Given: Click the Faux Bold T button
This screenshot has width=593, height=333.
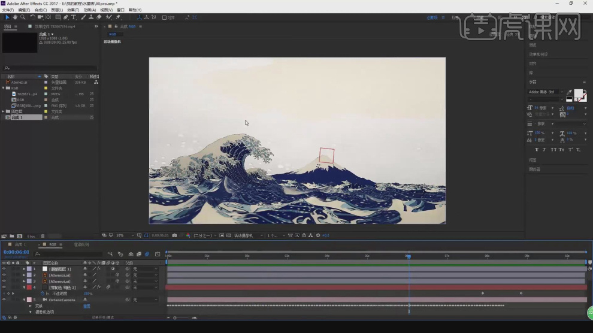Looking at the screenshot, I should coord(537,150).
